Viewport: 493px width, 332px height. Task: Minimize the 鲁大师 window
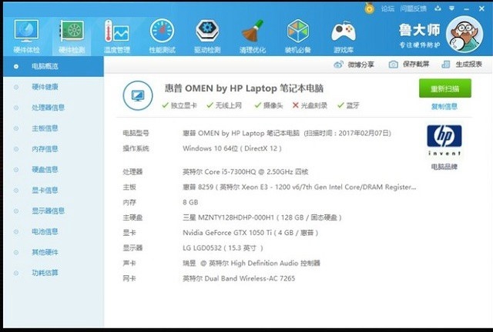[x=467, y=8]
